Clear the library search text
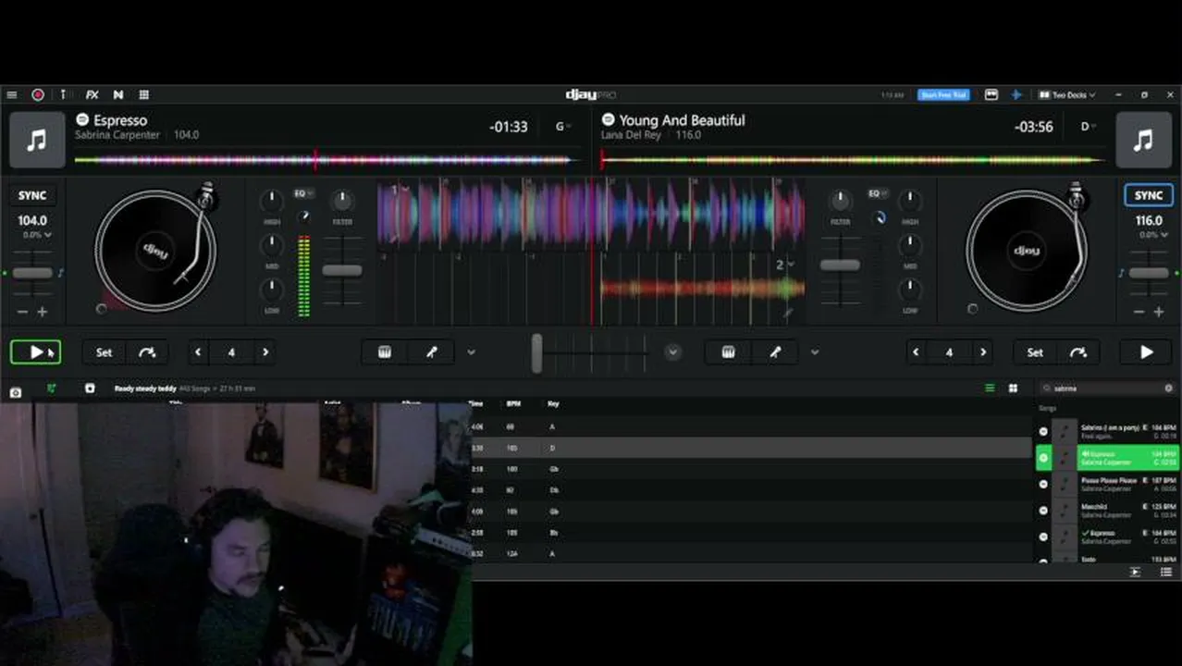The image size is (1182, 666). [x=1168, y=388]
